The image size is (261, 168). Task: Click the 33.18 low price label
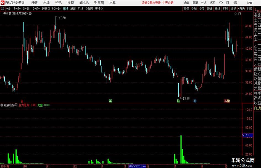pyautogui.click(x=186, y=98)
